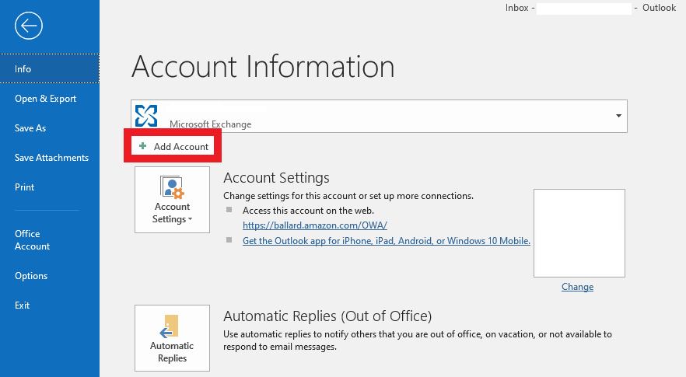Open the ballard.amazon.com/OWA link
Image resolution: width=686 pixels, height=377 pixels.
(x=315, y=225)
